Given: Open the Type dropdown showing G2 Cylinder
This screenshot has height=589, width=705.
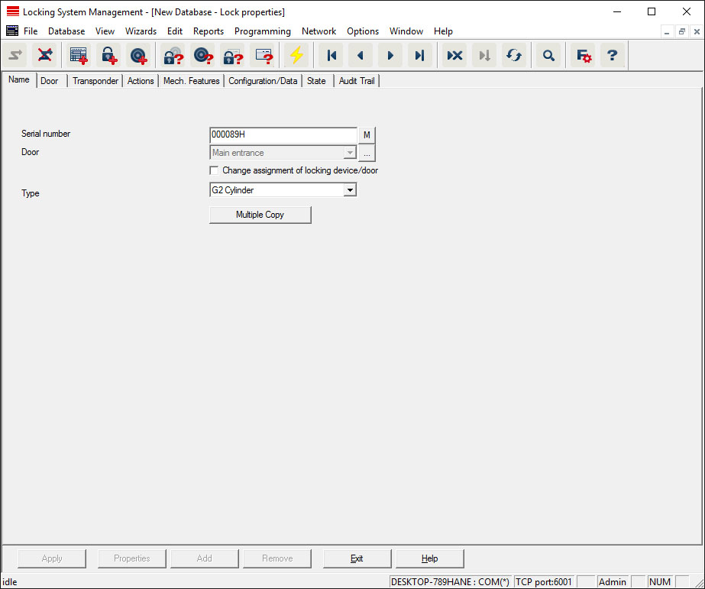Looking at the screenshot, I should pos(349,189).
